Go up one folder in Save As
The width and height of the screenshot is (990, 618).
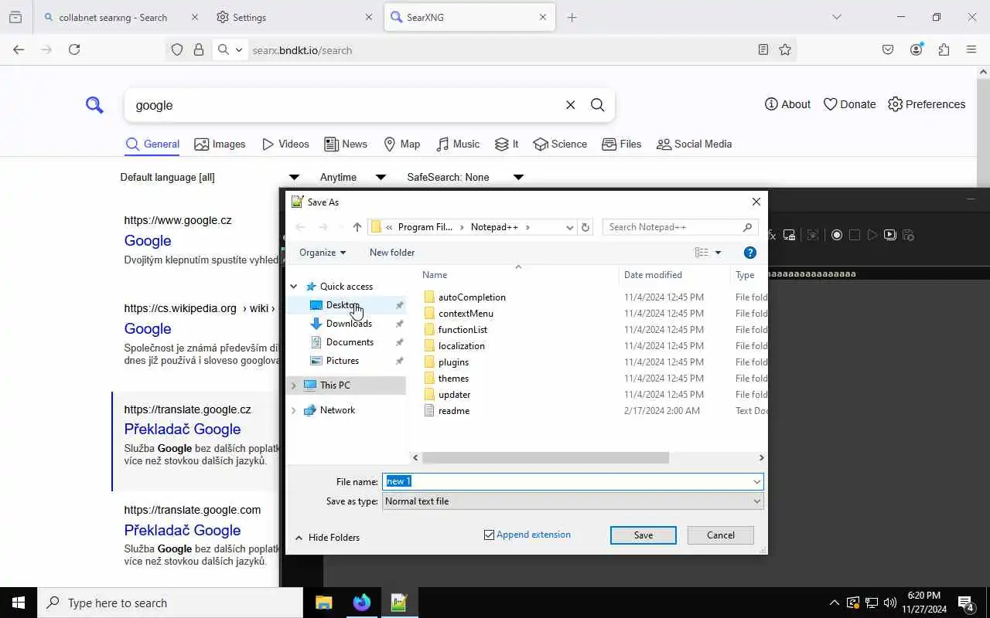pyautogui.click(x=357, y=227)
